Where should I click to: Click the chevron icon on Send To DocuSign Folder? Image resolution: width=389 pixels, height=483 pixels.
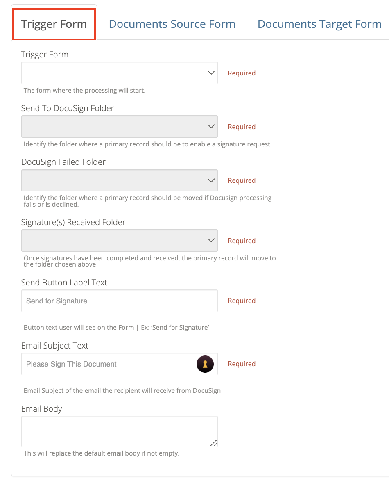(x=211, y=126)
